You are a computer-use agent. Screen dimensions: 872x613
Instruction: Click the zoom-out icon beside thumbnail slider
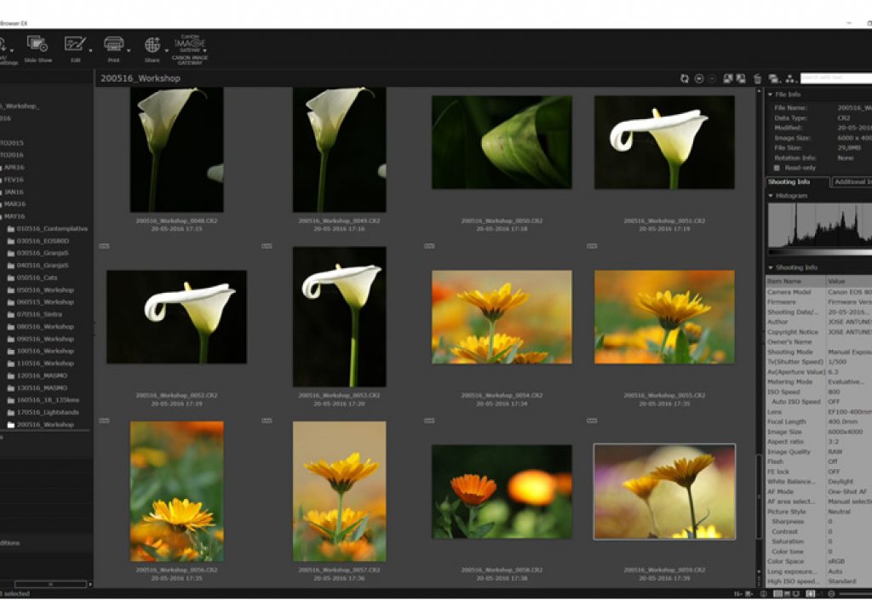(x=831, y=594)
